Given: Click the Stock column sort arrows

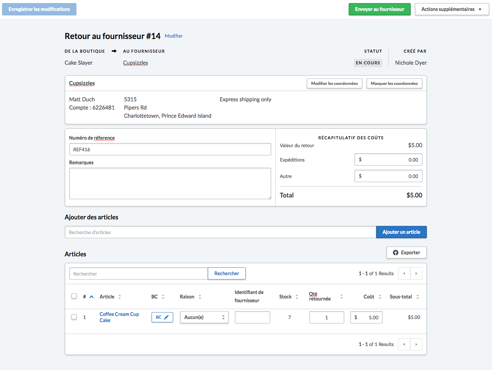Looking at the screenshot, I should 297,297.
